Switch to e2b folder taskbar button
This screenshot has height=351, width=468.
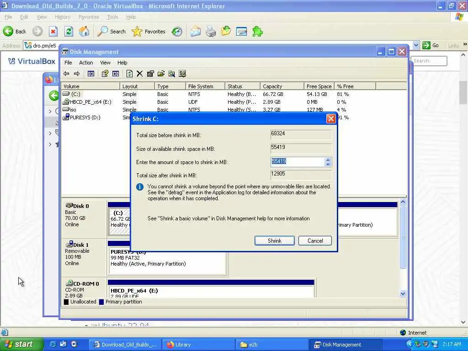click(271, 345)
